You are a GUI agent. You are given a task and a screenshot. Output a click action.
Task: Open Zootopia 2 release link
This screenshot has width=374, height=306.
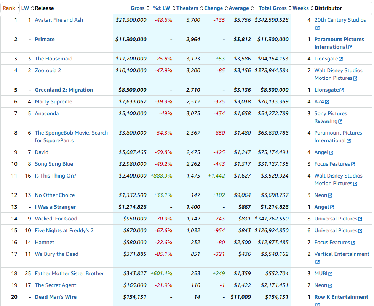[x=48, y=70]
